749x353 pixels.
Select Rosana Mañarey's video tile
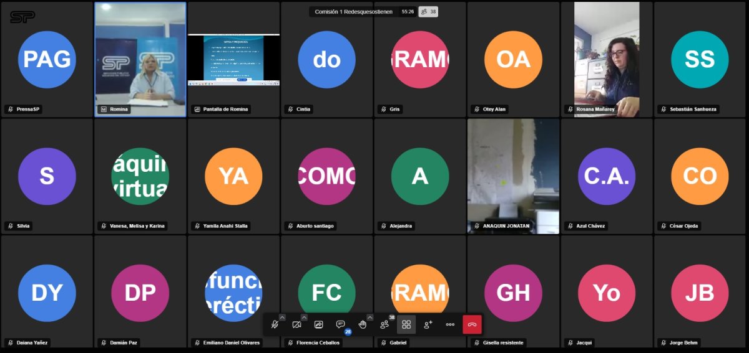tap(607, 59)
